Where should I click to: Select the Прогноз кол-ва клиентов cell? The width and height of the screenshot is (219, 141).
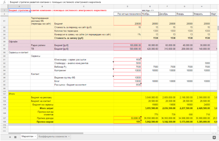[x=42, y=113]
